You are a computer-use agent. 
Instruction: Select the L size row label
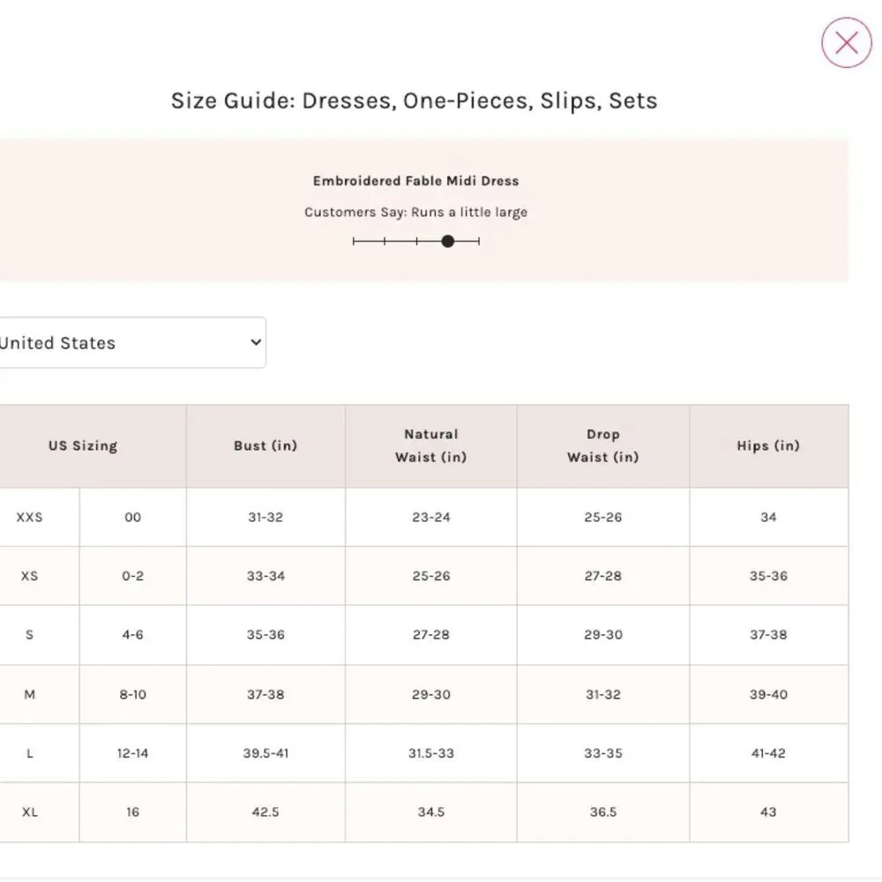pos(29,753)
